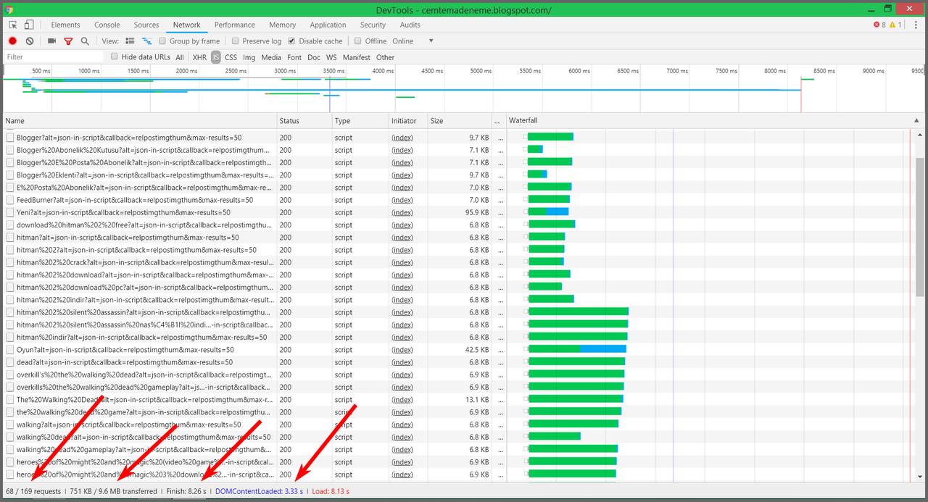The image size is (928, 502).
Task: Filter by WS type
Action: pos(331,57)
